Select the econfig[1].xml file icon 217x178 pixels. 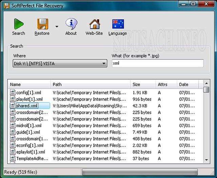point(13,145)
